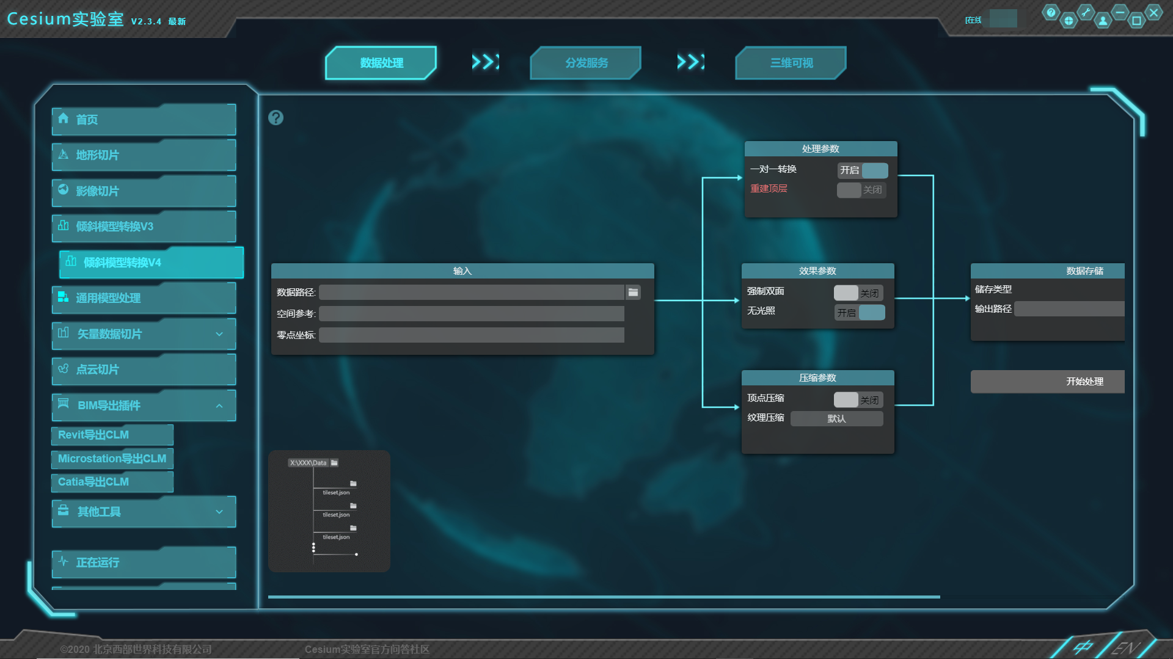Click the arrow between 分发服务 and 三维可视
The width and height of the screenshot is (1173, 659).
point(690,62)
